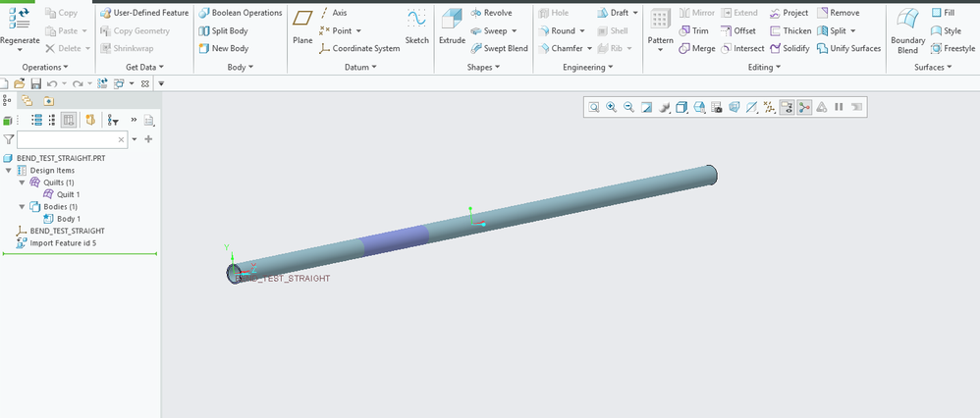The width and height of the screenshot is (980, 418).
Task: Toggle model tree columns display button
Action: coord(69,120)
